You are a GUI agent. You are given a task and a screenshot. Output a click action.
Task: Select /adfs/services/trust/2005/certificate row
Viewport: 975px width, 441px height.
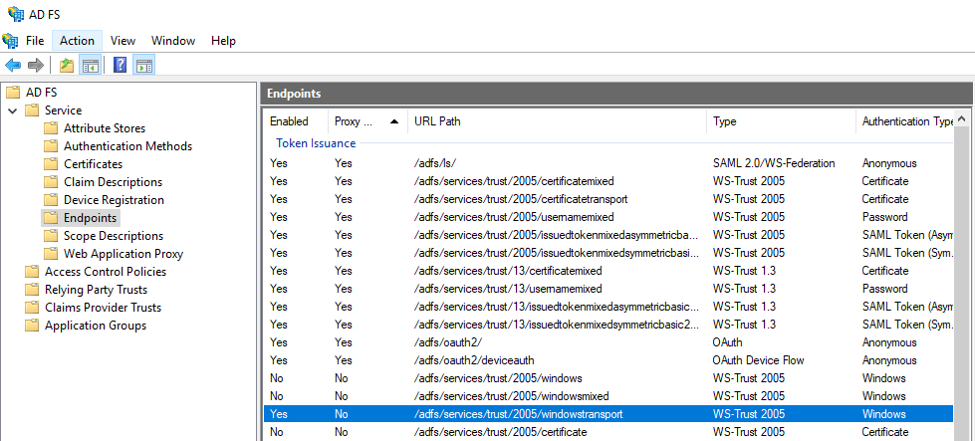(x=609, y=432)
